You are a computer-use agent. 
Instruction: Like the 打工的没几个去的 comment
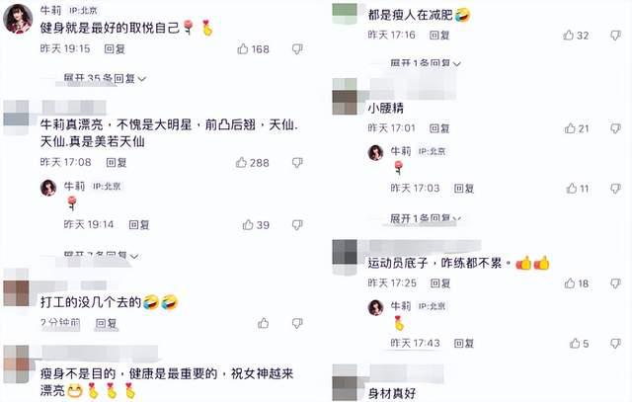coord(264,323)
